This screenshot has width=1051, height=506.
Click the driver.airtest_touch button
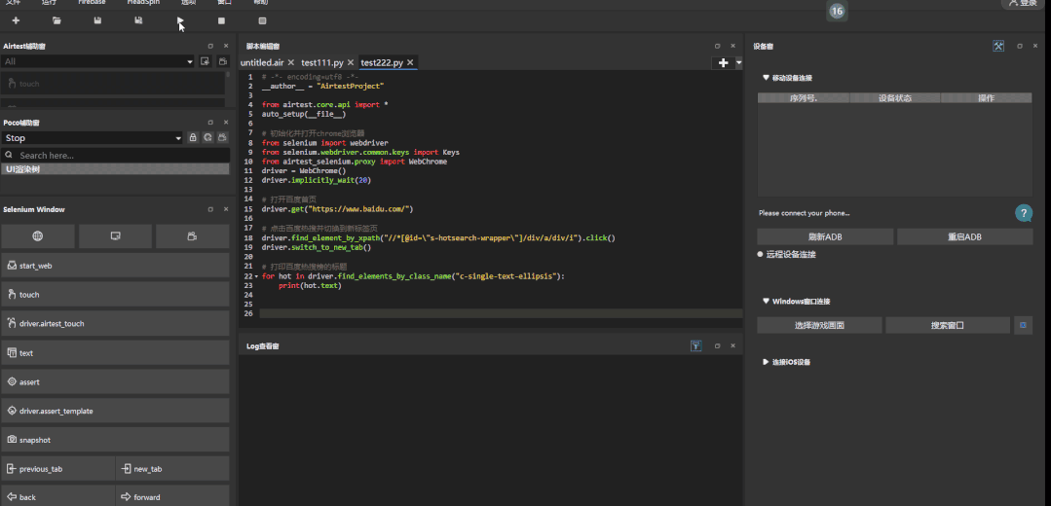(x=115, y=323)
